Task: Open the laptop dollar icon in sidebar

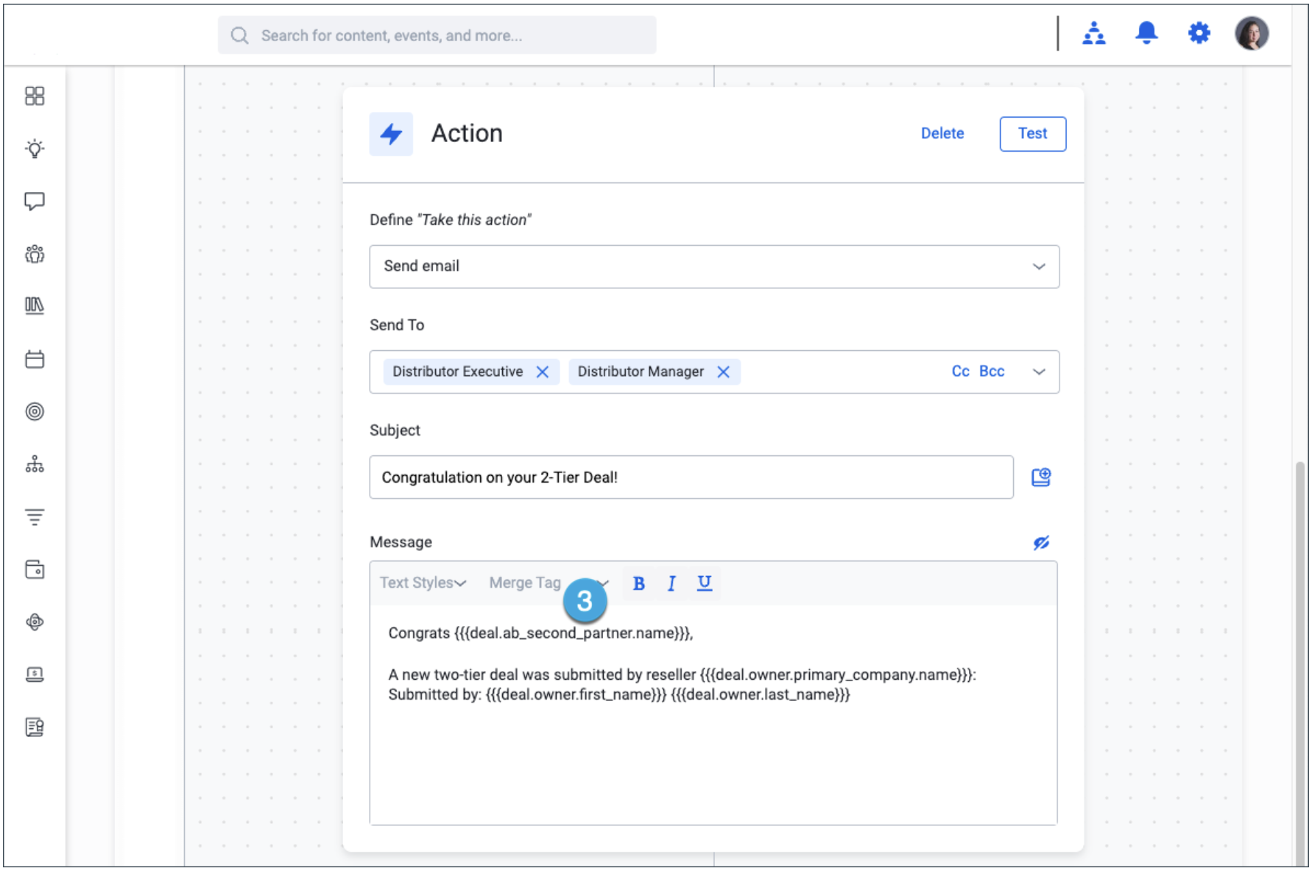Action: pos(35,675)
